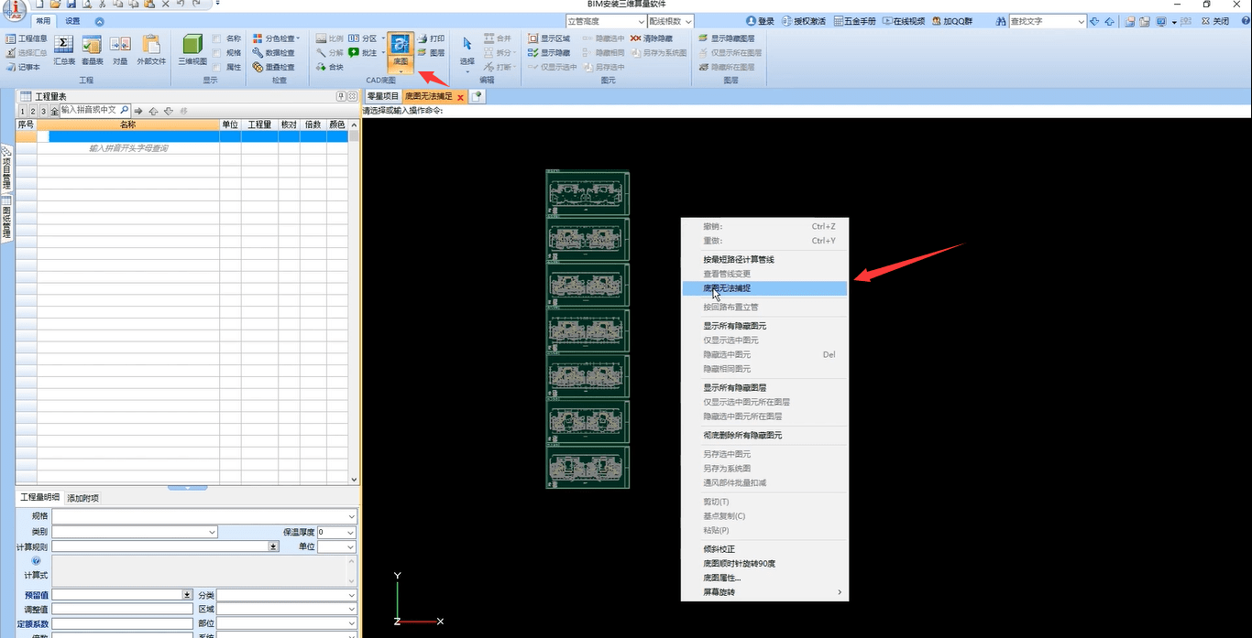Image resolution: width=1252 pixels, height=638 pixels.
Task: Open the 在线视频 online video link
Action: 903,21
